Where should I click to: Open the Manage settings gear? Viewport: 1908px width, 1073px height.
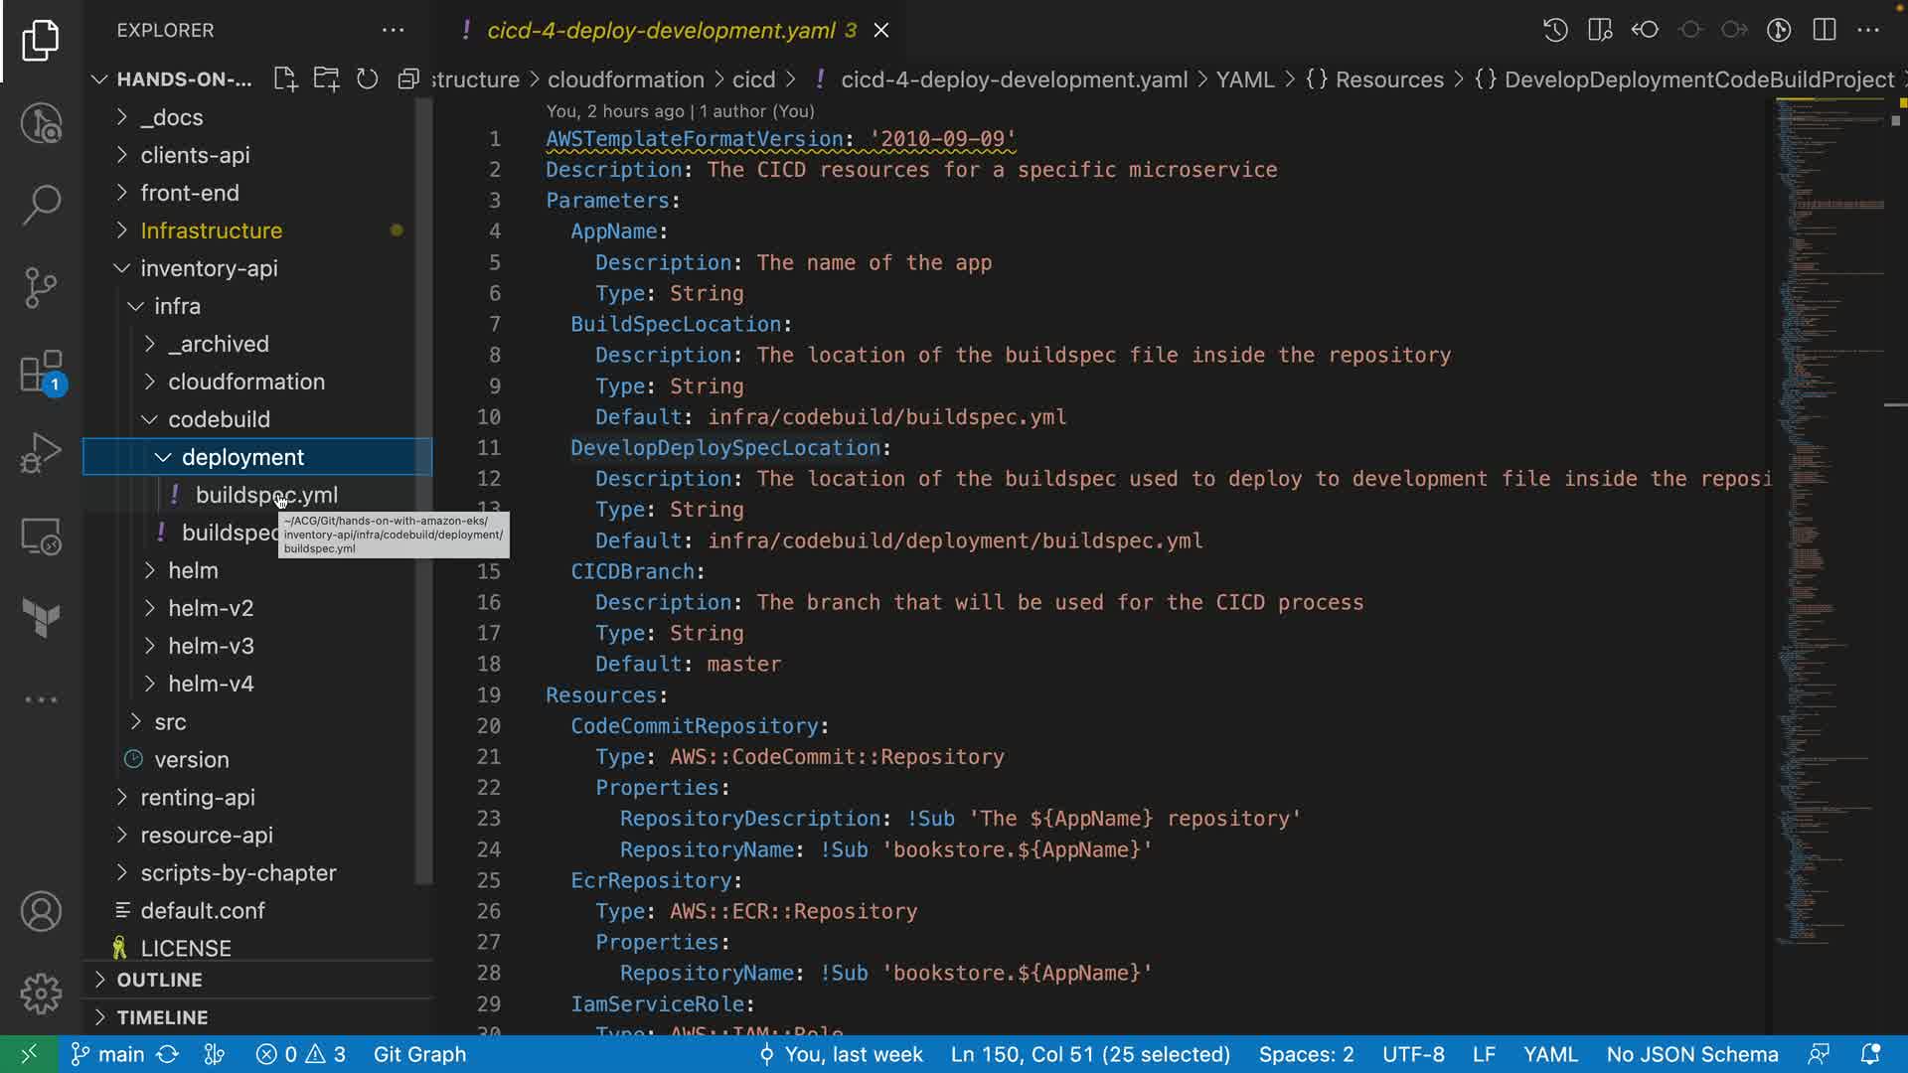coord(41,994)
